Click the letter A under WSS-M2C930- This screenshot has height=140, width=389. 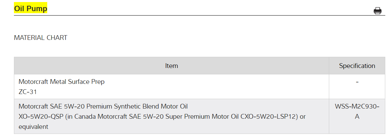[357, 117]
